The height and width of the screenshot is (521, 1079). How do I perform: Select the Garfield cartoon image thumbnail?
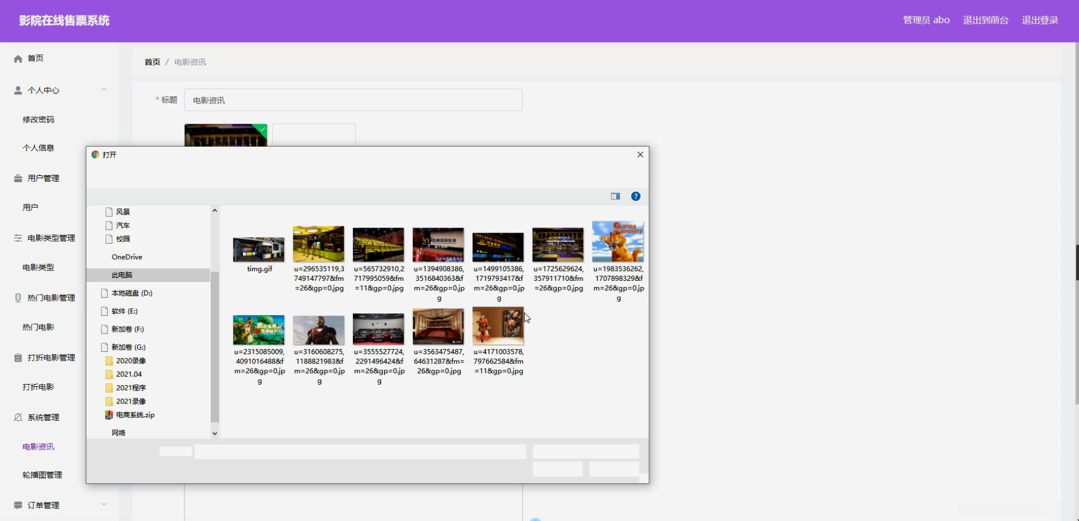[x=618, y=242]
